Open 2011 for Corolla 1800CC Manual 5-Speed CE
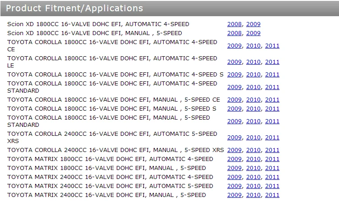The width and height of the screenshot is (339, 201). [272, 100]
